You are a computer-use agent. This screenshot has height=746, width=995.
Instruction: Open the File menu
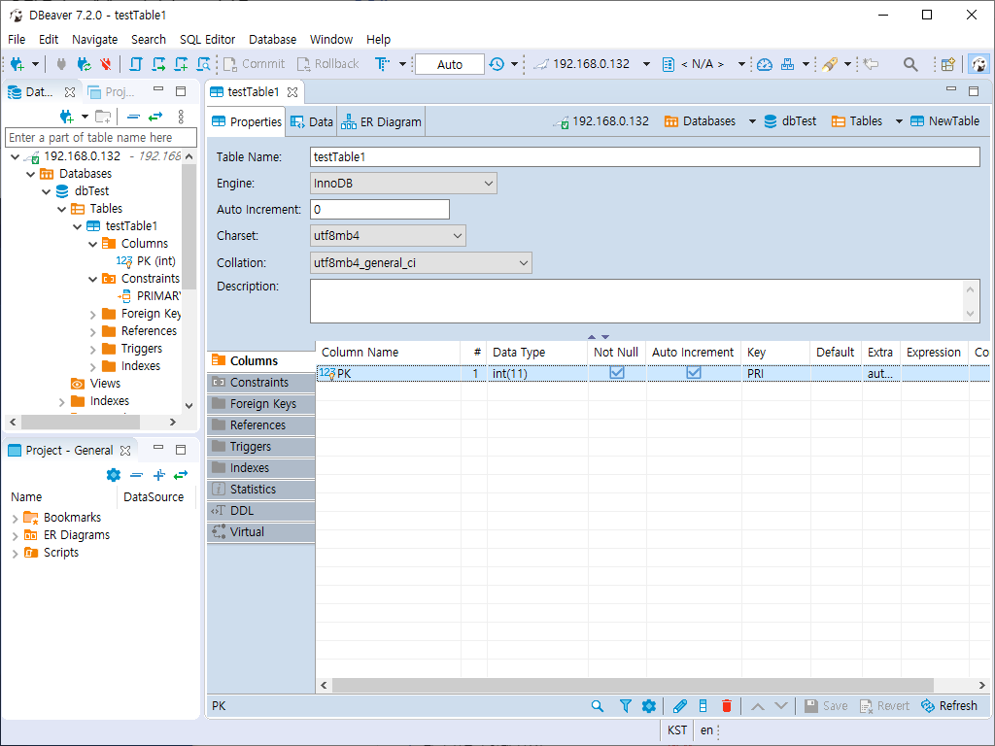coord(17,39)
